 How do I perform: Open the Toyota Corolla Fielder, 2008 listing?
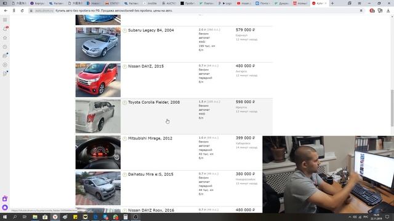click(154, 103)
